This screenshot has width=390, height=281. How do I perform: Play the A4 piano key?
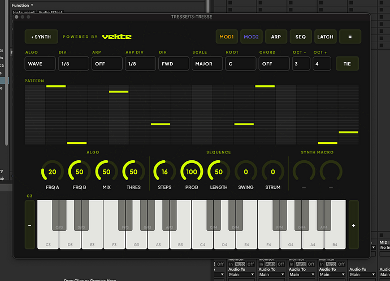(x=313, y=240)
